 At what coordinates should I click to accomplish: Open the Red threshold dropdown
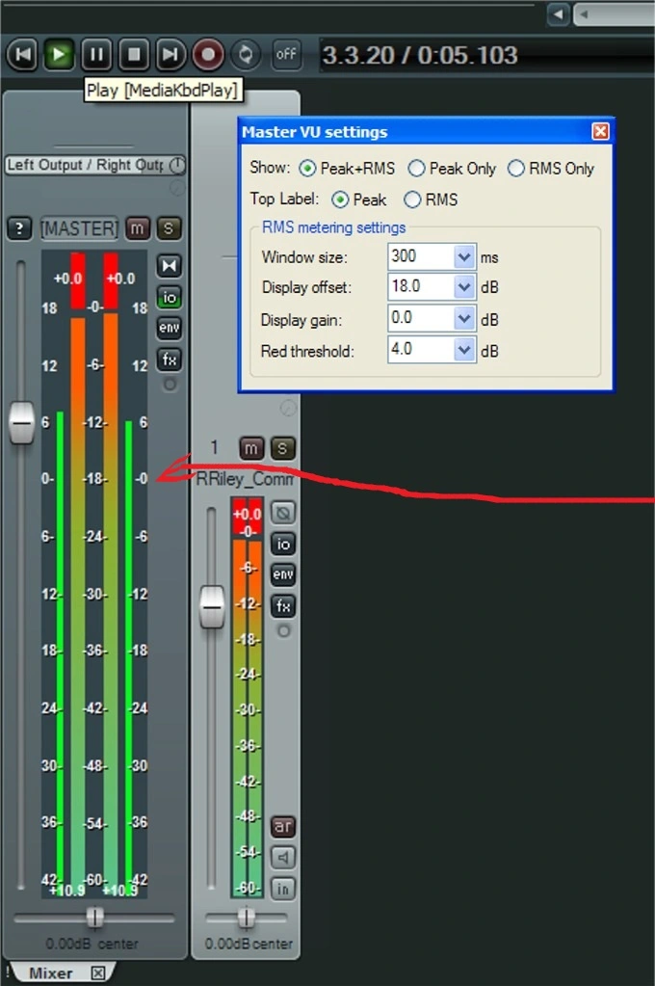tap(464, 351)
